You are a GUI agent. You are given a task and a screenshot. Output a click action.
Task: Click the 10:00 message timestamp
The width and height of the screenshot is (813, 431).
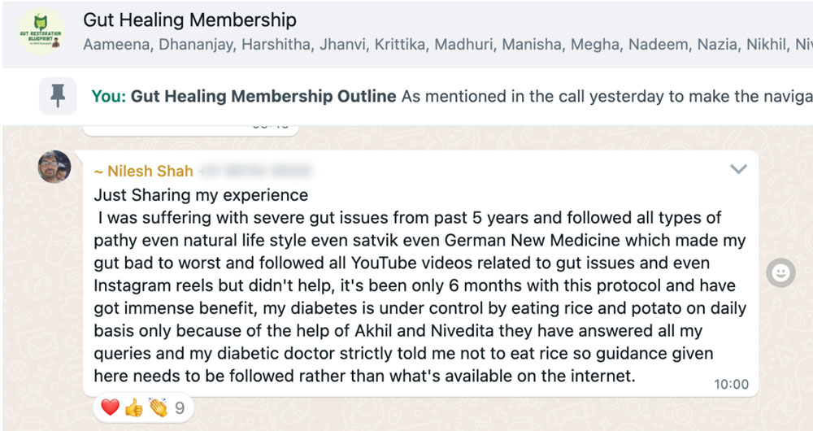pos(732,384)
